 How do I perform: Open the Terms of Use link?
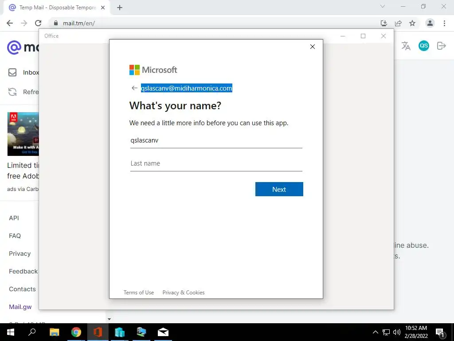[139, 293]
